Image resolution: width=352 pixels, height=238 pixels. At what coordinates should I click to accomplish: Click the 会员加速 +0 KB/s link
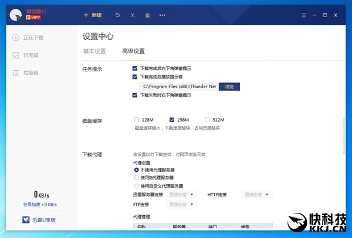[40, 205]
